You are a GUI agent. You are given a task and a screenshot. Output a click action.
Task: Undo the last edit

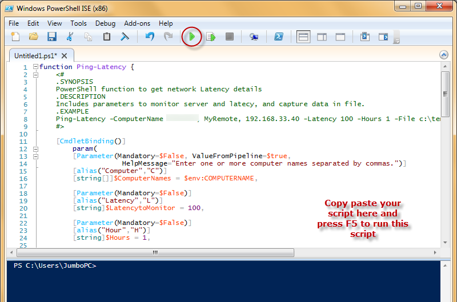tap(150, 37)
